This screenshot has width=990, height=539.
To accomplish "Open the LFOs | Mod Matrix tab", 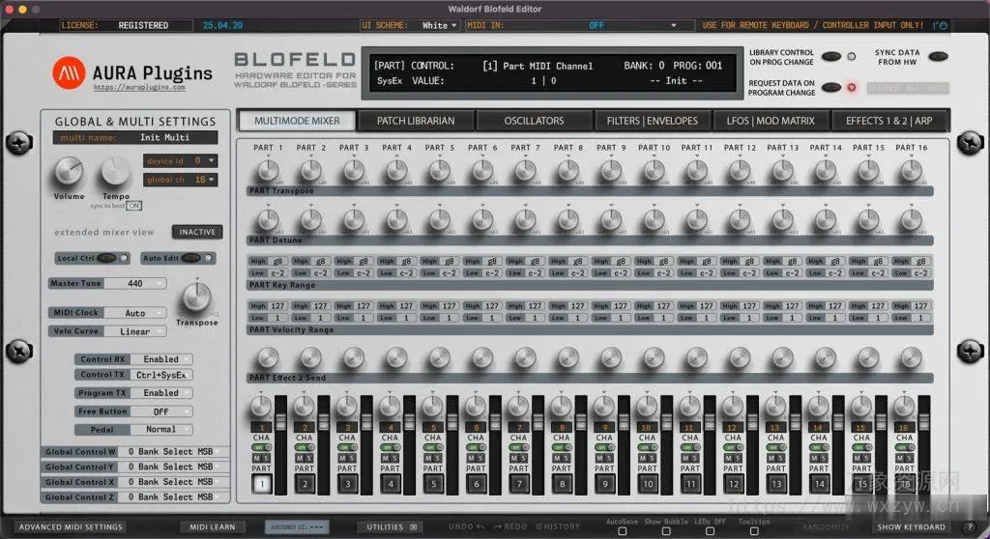I will point(771,121).
